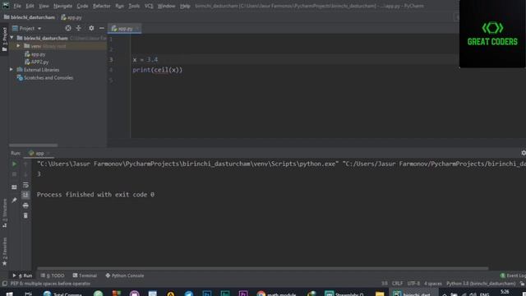Open the Terminal tool window tab
Image resolution: width=526 pixels, height=296 pixels.
point(85,275)
